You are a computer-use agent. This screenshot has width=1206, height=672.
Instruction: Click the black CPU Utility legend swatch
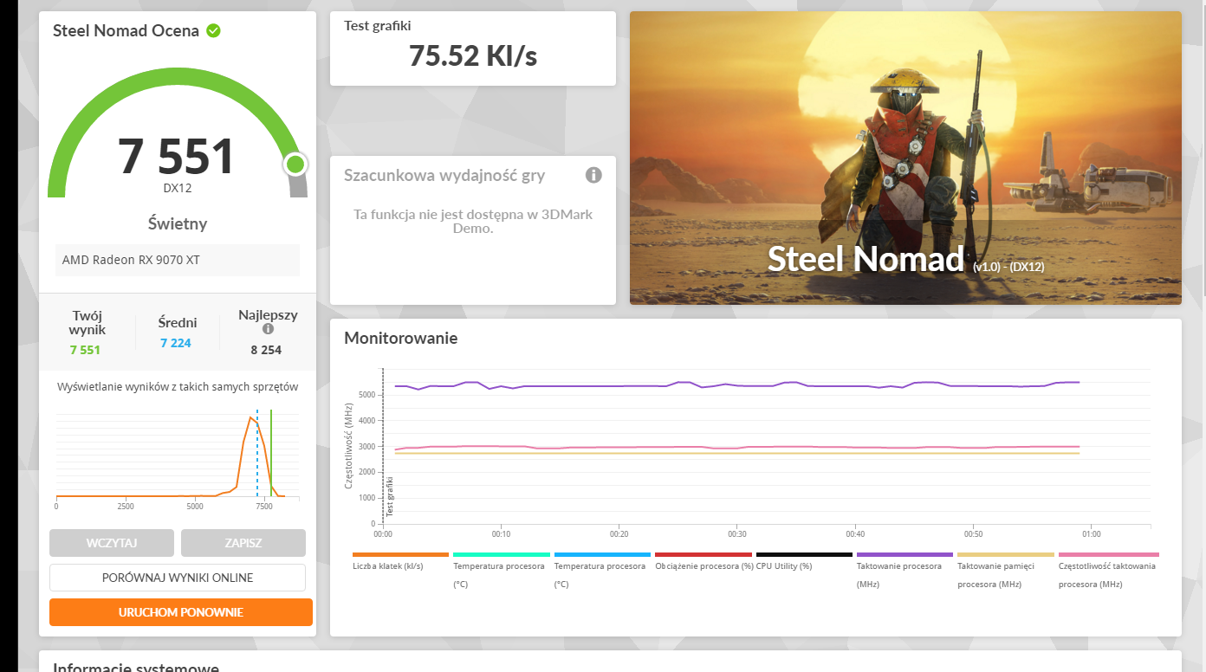click(x=804, y=554)
